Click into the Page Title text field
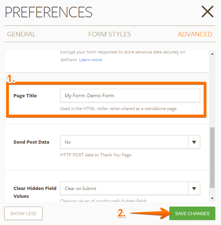The image size is (221, 225). (x=130, y=96)
